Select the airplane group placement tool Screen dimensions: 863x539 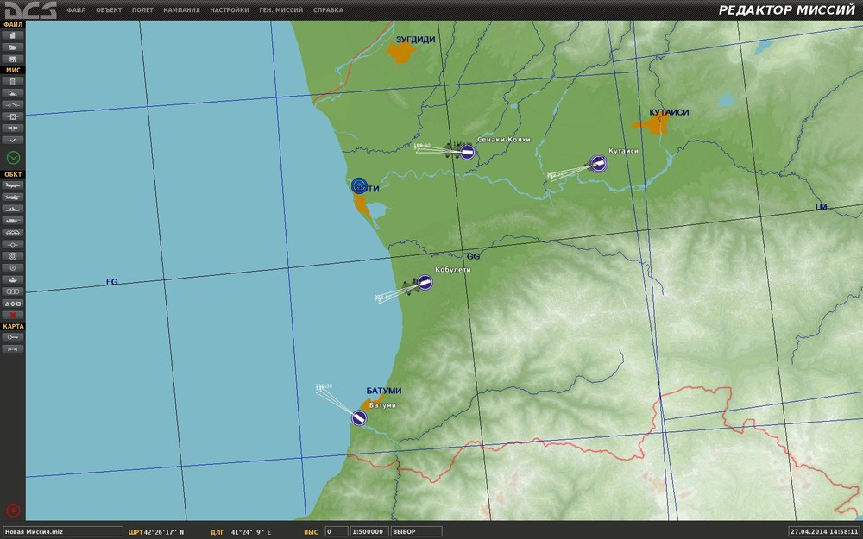(x=13, y=185)
